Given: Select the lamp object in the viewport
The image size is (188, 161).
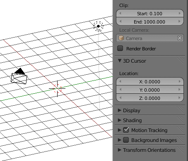Looking at the screenshot, I should [98, 26].
